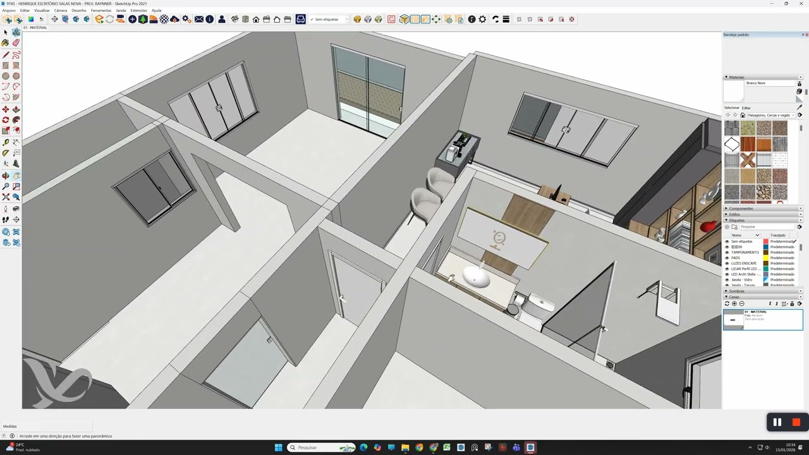
Task: Open the Câmera menu
Action: [61, 11]
